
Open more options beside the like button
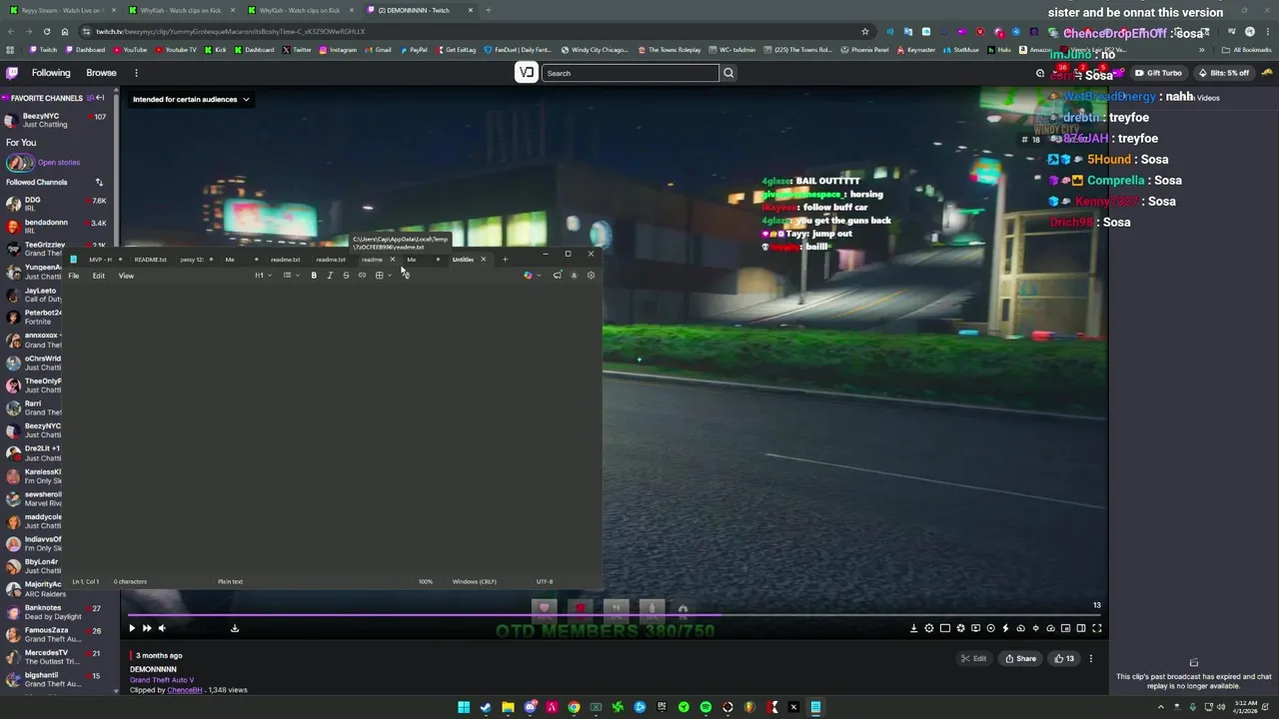click(1090, 658)
